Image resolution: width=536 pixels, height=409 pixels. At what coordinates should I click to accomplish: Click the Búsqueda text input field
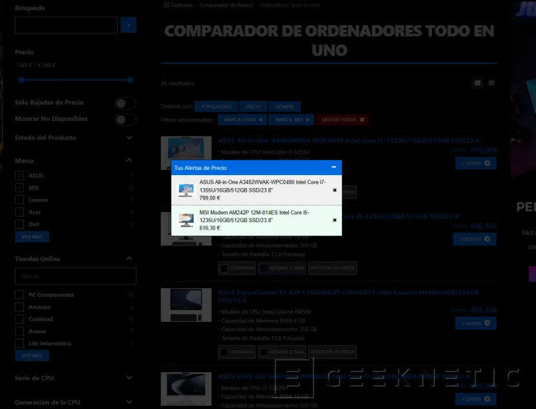tap(66, 25)
